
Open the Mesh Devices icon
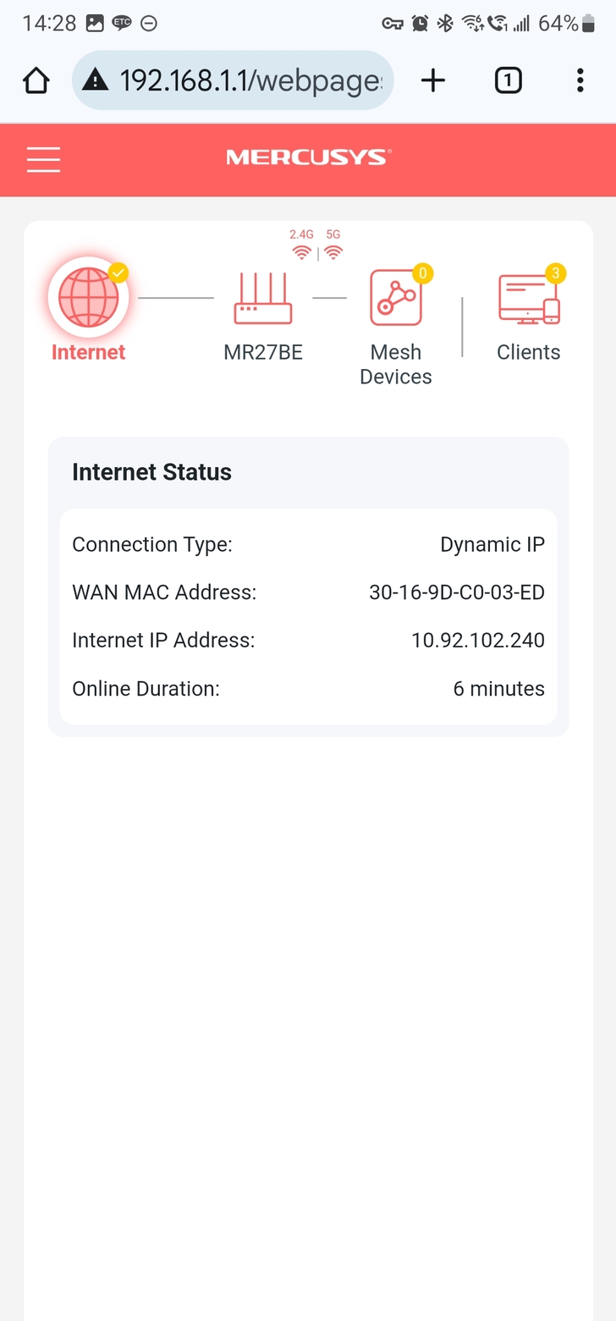395,299
